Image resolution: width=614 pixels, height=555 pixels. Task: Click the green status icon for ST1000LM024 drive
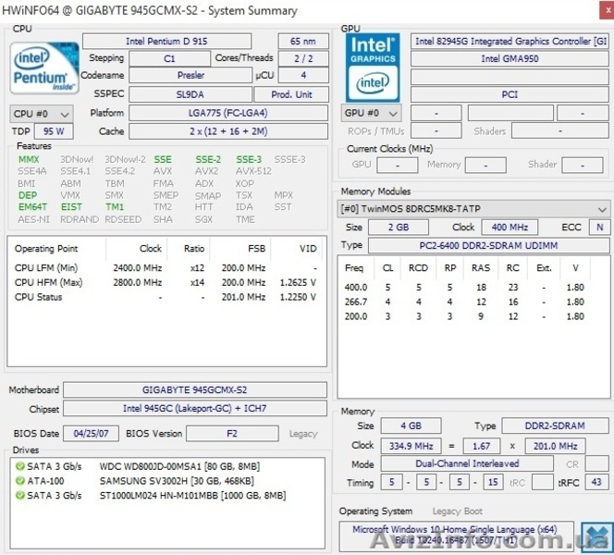click(x=20, y=495)
